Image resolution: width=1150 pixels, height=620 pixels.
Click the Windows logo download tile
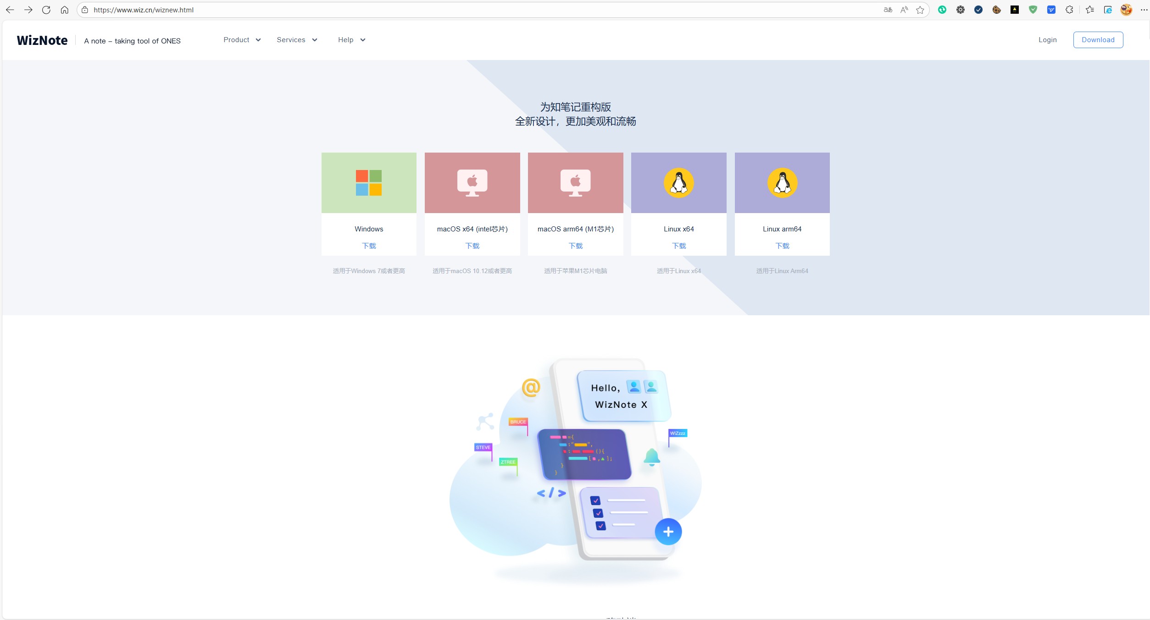[x=369, y=183]
